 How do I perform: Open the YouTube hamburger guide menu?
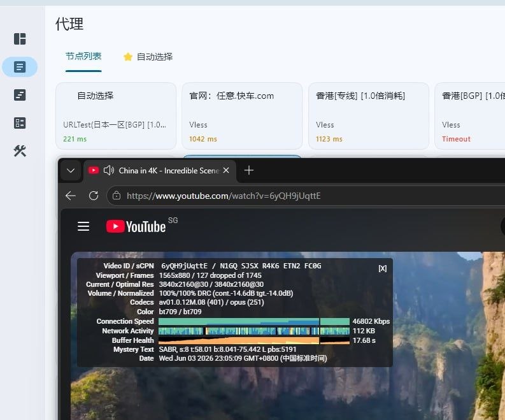83,227
